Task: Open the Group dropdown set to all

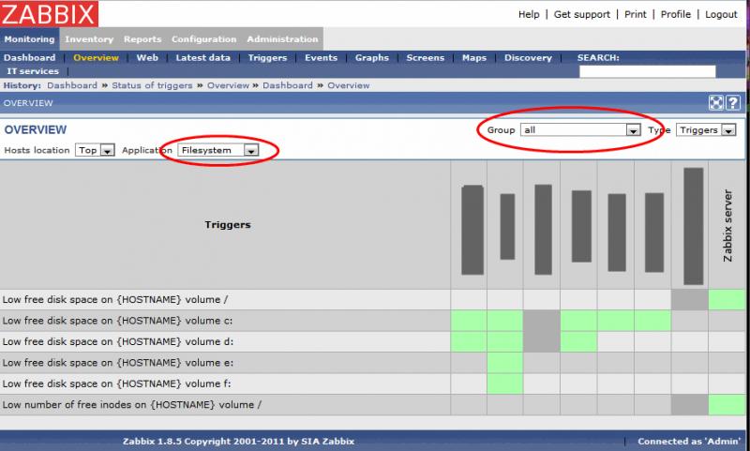Action: (580, 130)
